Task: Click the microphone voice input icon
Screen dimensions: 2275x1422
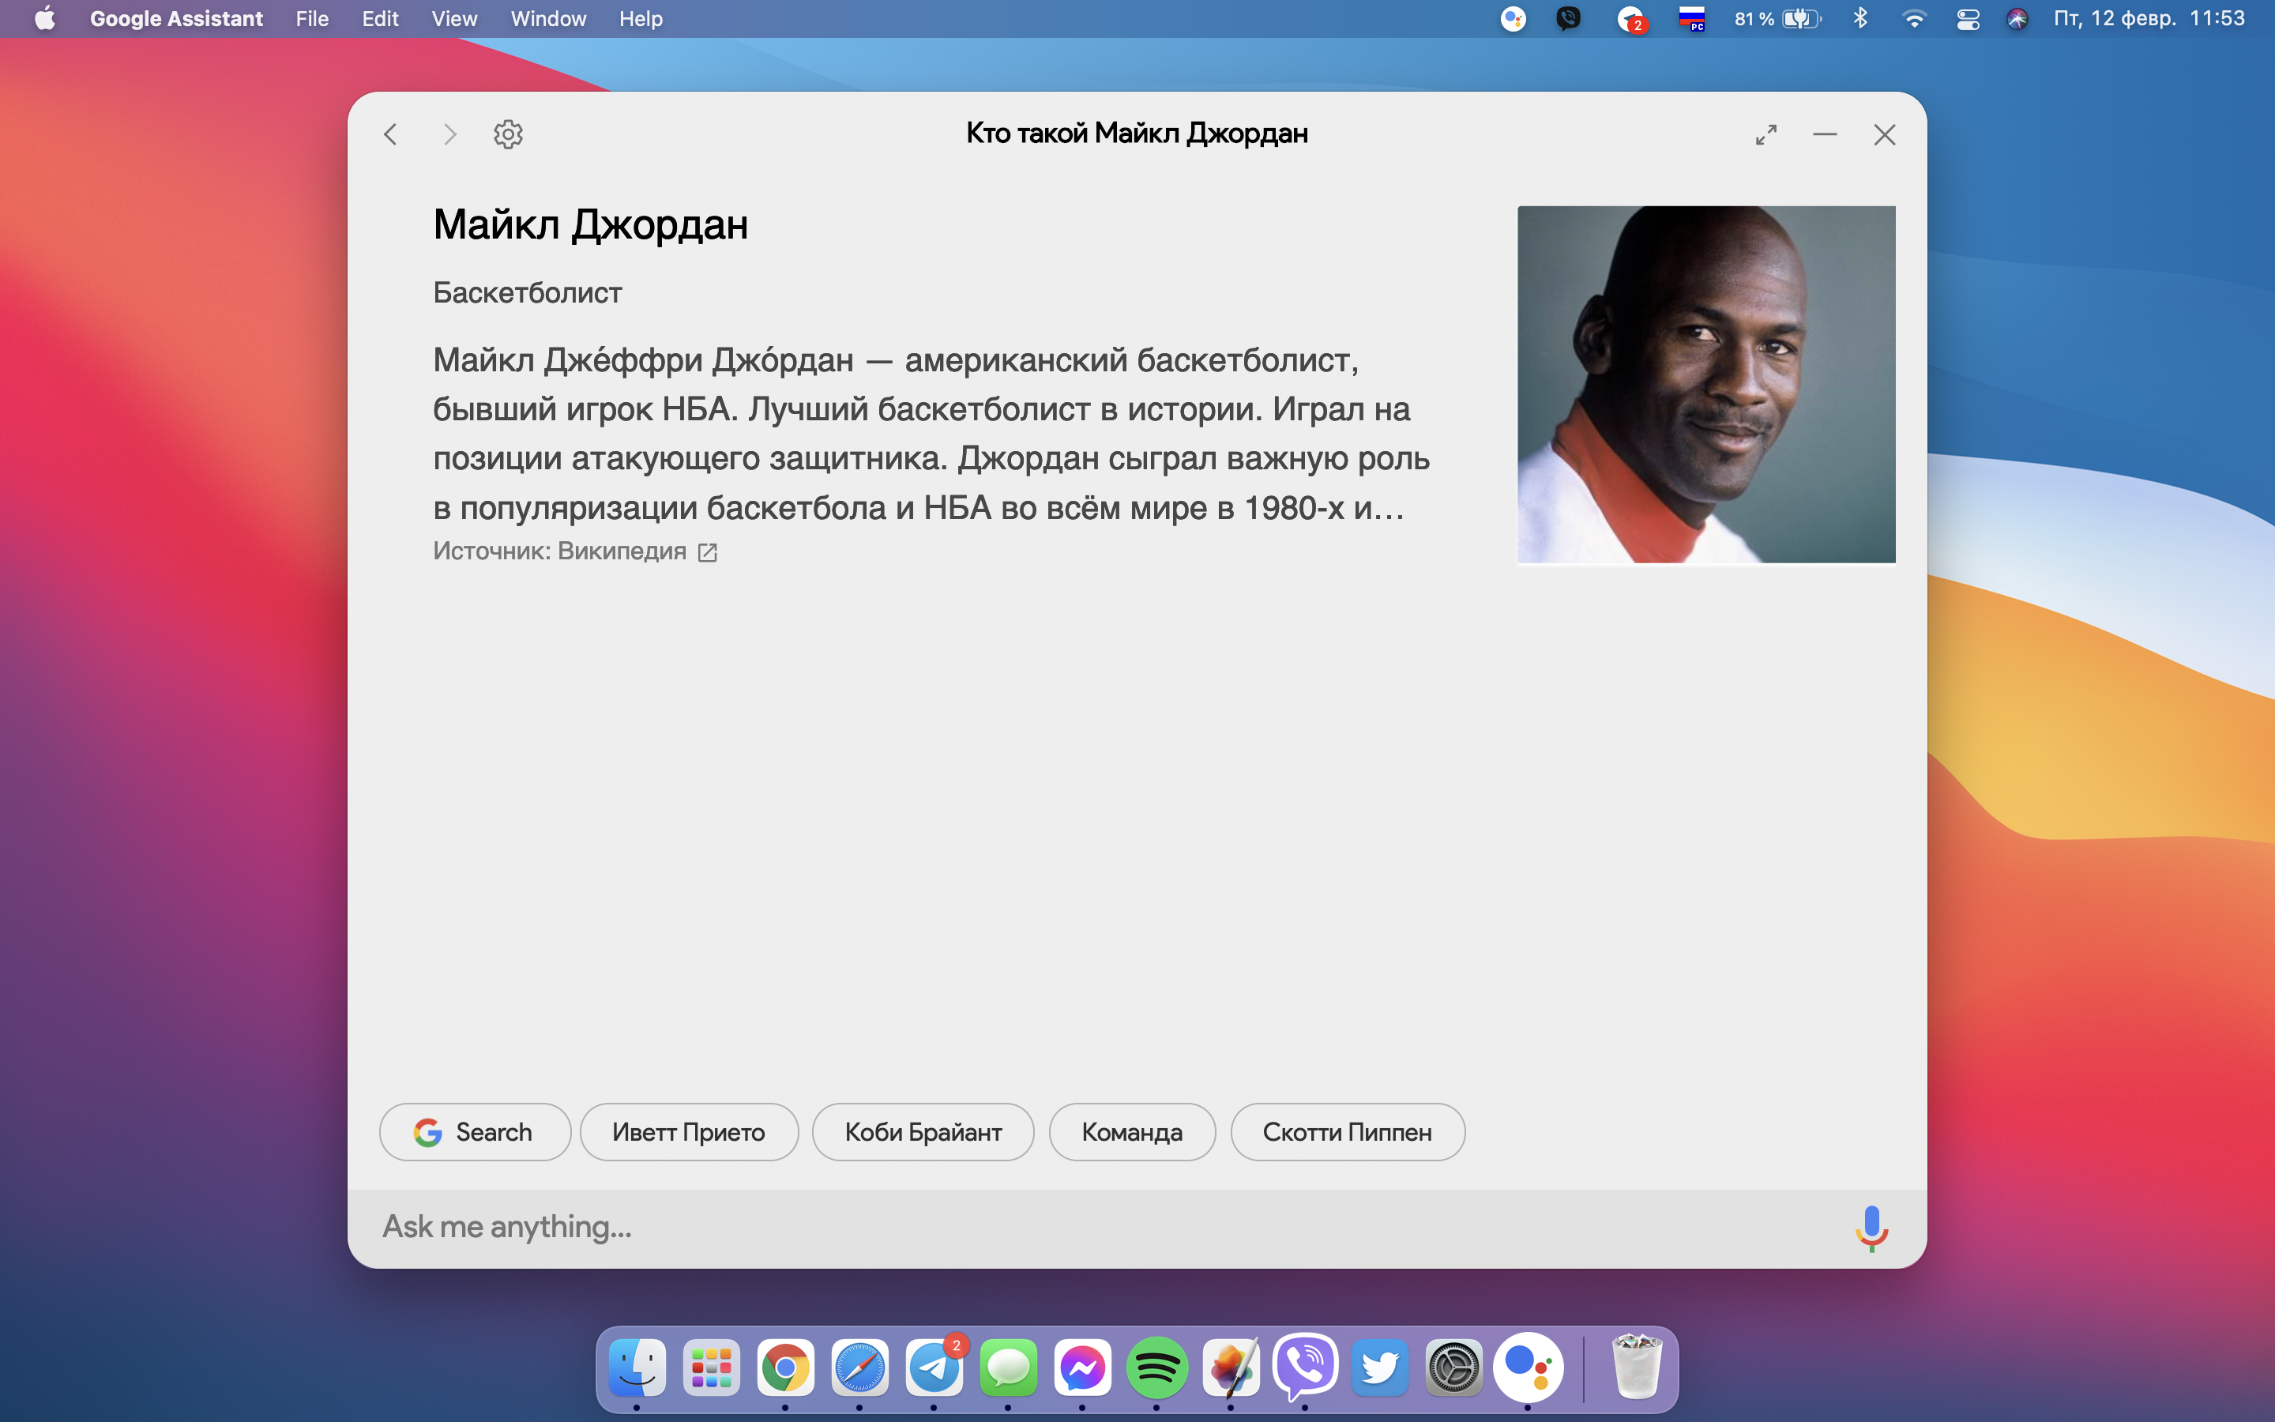Action: point(1871,1228)
